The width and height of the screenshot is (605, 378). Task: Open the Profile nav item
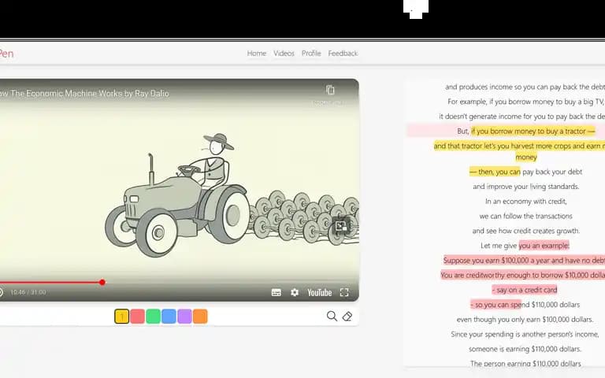311,54
